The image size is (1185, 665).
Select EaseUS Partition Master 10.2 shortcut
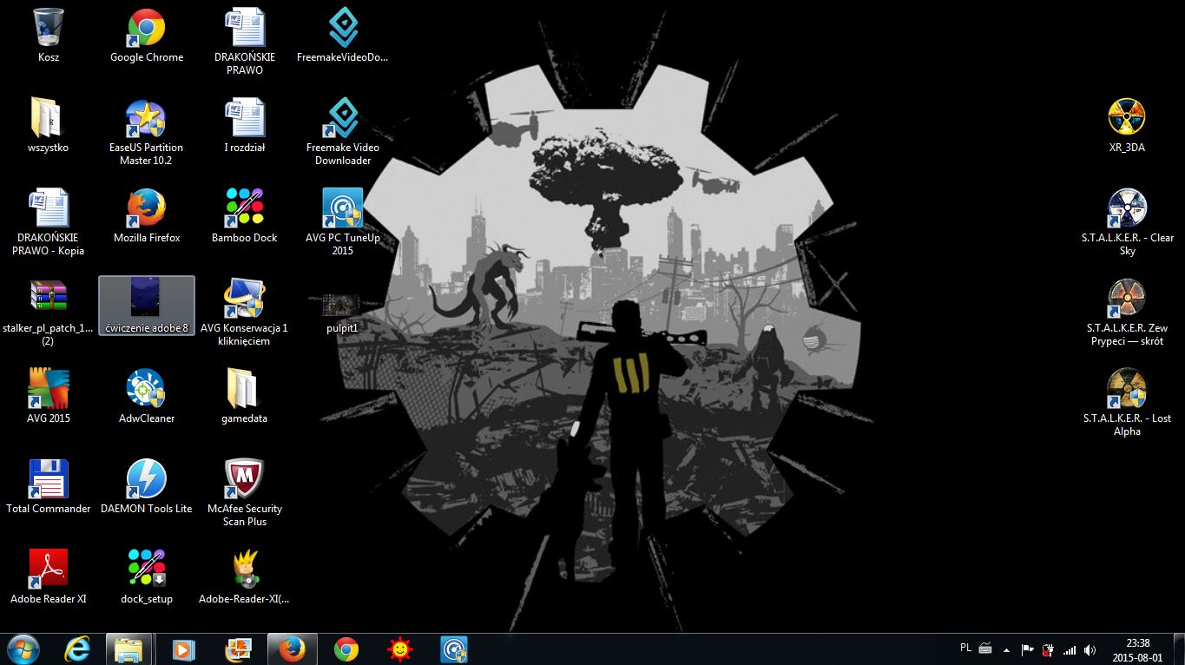click(147, 133)
